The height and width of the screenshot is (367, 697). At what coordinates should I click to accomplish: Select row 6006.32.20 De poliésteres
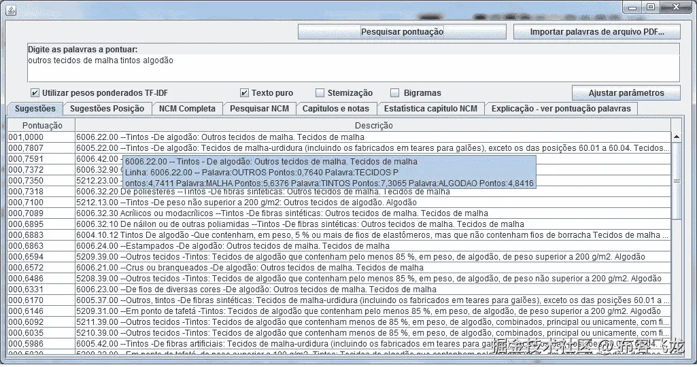[x=339, y=192]
